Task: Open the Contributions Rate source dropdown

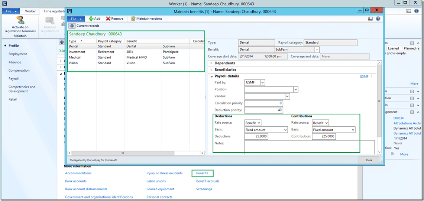Action: tap(326, 123)
